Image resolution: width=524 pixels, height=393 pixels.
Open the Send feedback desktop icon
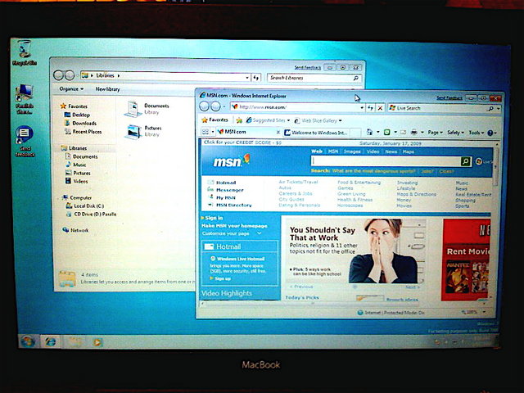(24, 141)
